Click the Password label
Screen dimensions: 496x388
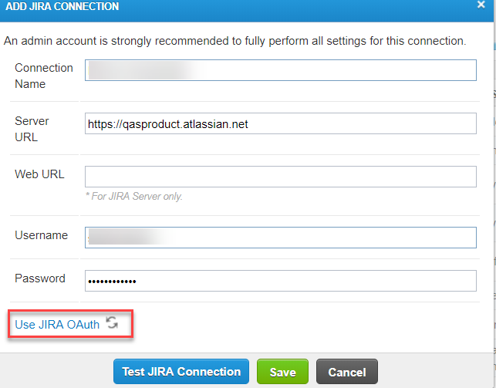click(x=40, y=278)
